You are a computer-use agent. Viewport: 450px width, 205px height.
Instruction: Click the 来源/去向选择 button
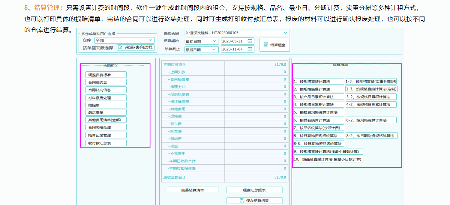pyautogui.click(x=136, y=47)
